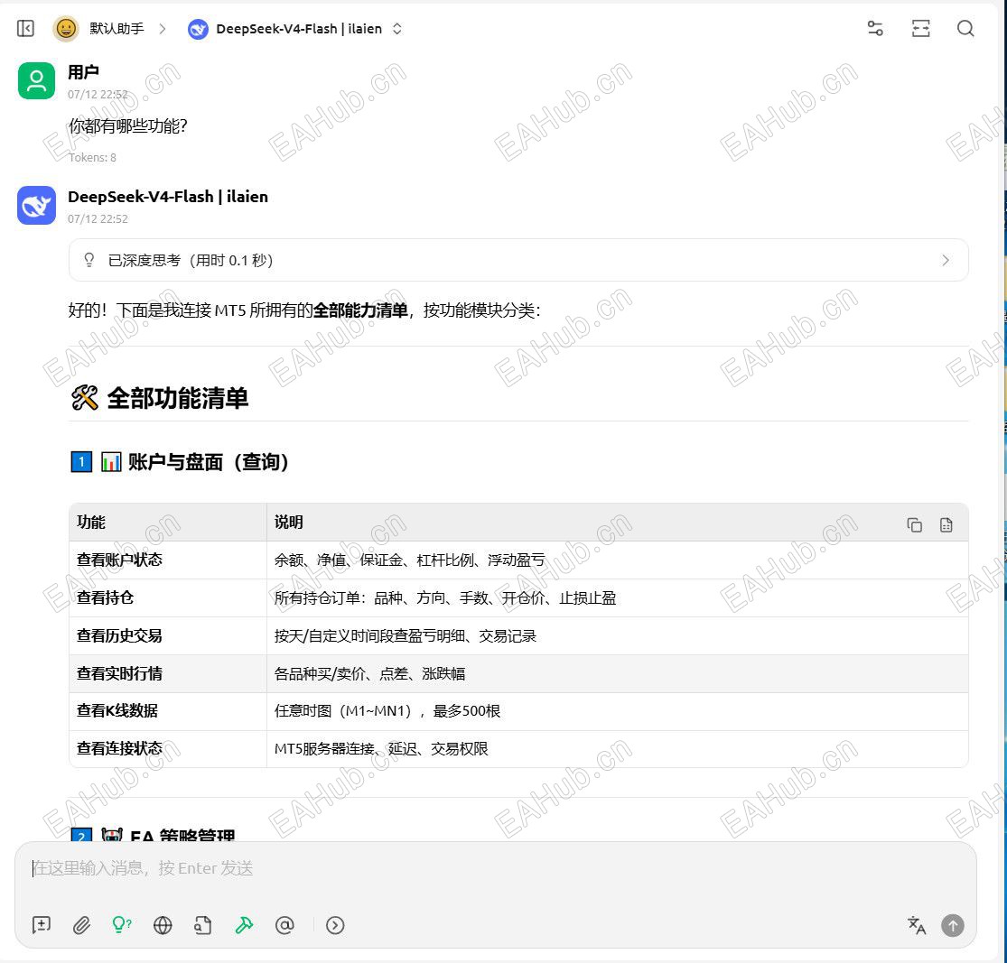Open the 默认助手 smiley avatar

(x=66, y=28)
